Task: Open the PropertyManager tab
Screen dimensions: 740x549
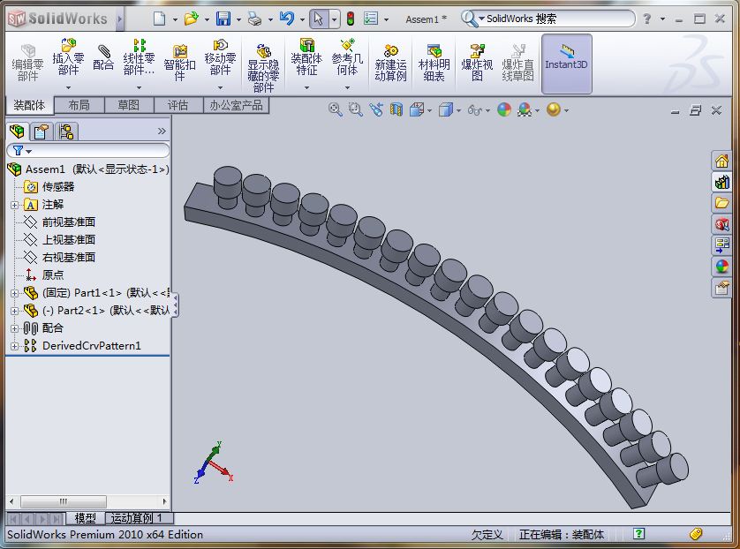Action: (x=42, y=132)
